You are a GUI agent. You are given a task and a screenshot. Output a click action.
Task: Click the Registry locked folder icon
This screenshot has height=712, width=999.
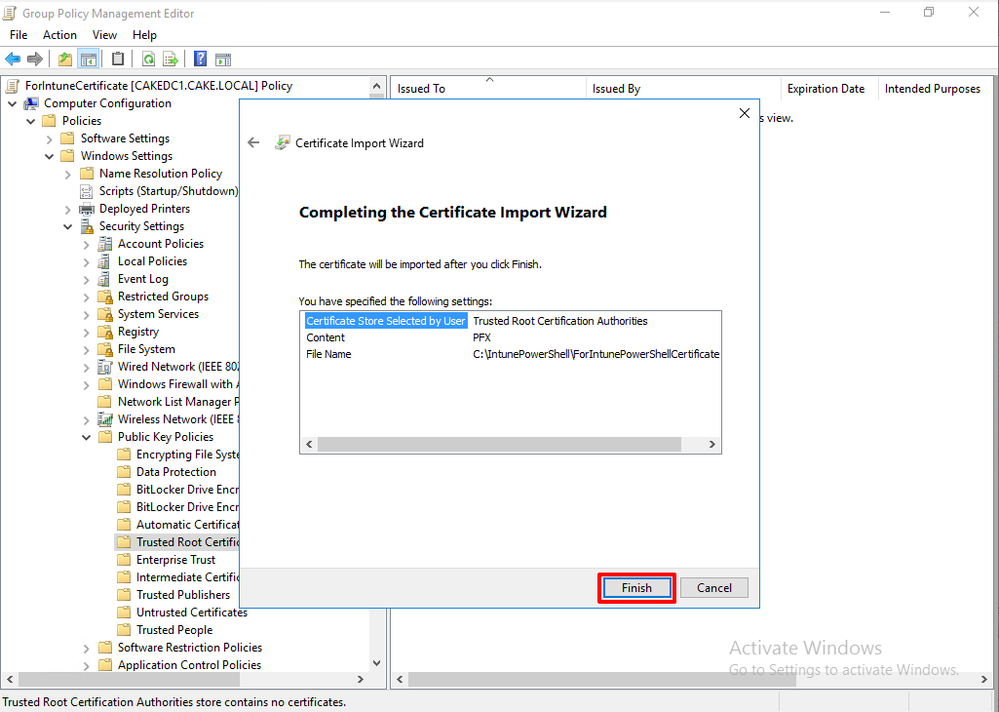point(105,332)
